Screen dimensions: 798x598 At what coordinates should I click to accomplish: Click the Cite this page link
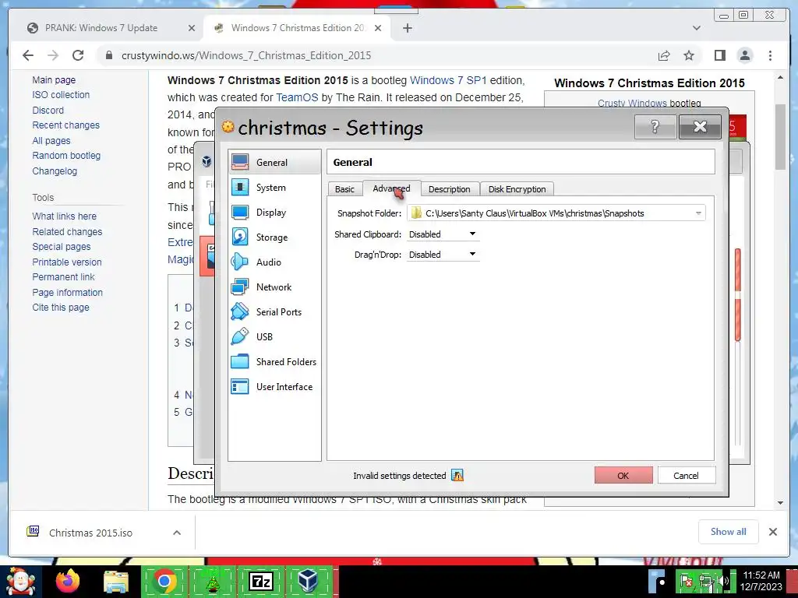click(61, 307)
